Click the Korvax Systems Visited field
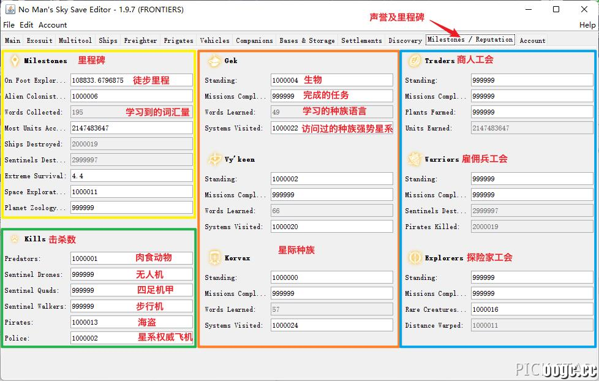599x381 pixels. tap(331, 325)
